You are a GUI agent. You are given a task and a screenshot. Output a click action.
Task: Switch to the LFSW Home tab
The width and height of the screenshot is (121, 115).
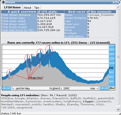12,7
